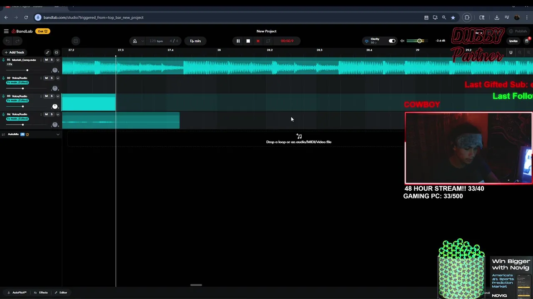Click the + Fx button on track 01
Image resolution: width=533 pixels, height=299 pixels.
point(10,64)
